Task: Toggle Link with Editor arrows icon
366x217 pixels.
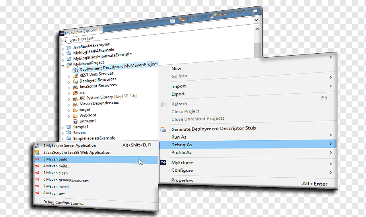Action: click(181, 19)
